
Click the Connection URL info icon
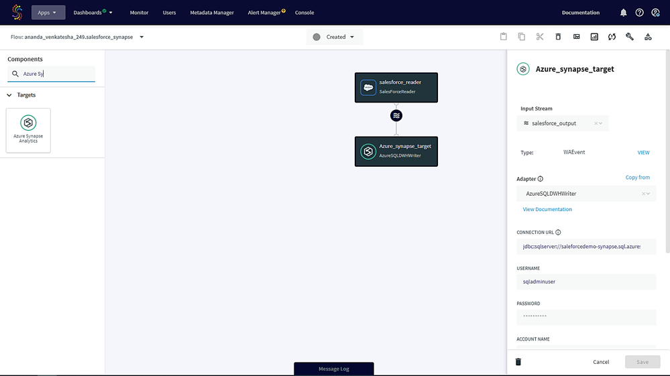point(558,233)
